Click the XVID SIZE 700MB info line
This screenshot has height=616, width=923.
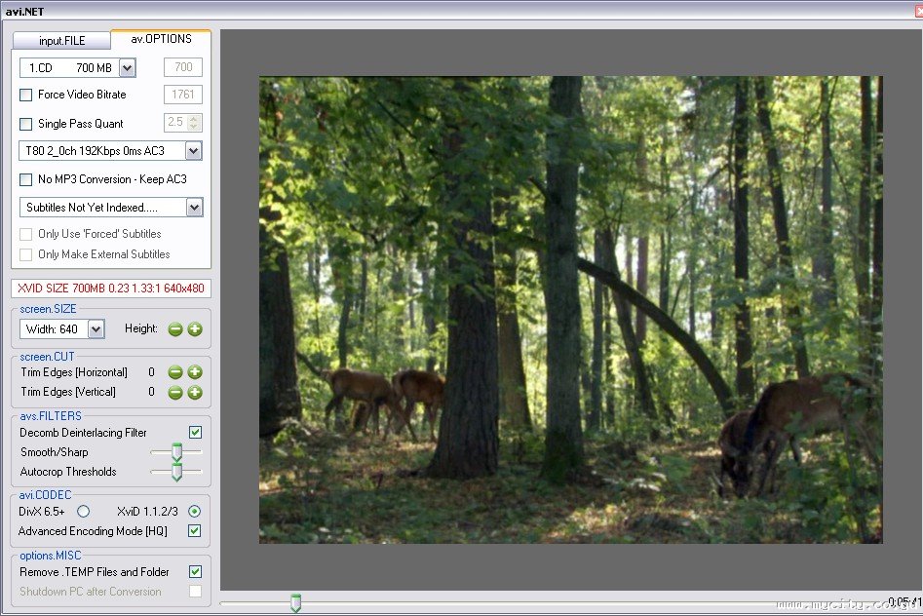(111, 289)
